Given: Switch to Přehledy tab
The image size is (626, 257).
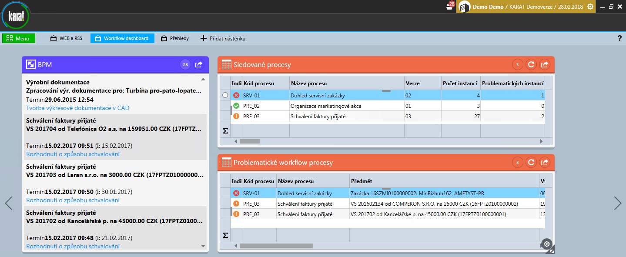Looking at the screenshot, I should tap(175, 38).
